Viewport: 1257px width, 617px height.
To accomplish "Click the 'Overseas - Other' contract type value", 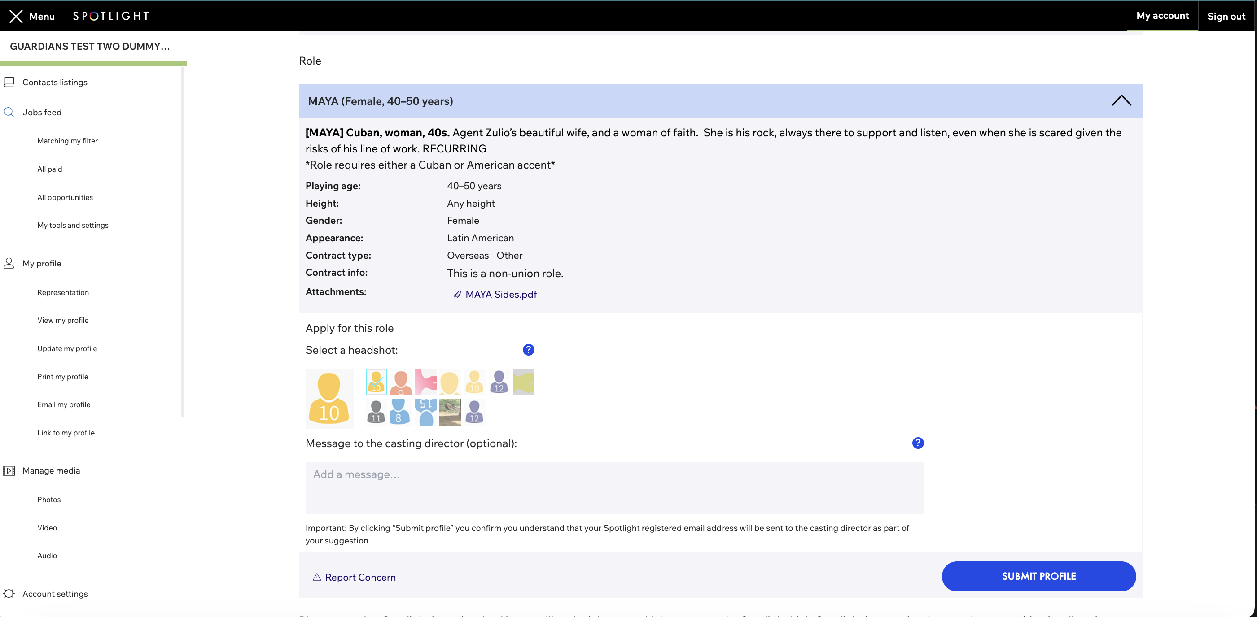I will click(x=485, y=256).
